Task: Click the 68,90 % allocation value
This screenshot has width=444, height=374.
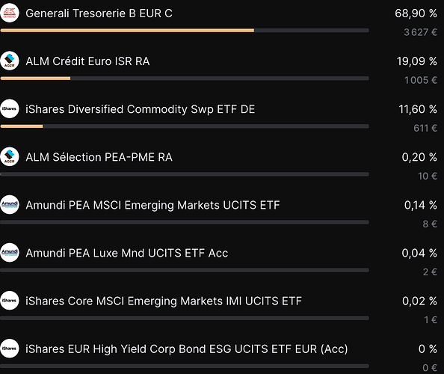Action: point(416,13)
